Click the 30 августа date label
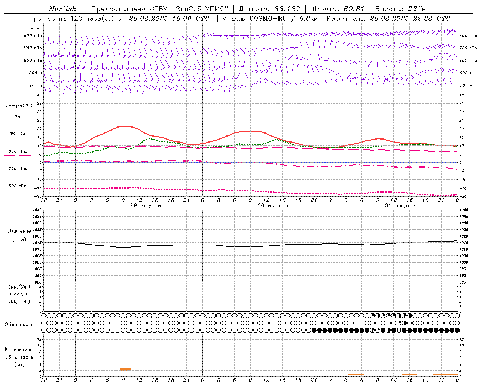Image resolution: width=479 pixels, height=383 pixels. [273, 206]
